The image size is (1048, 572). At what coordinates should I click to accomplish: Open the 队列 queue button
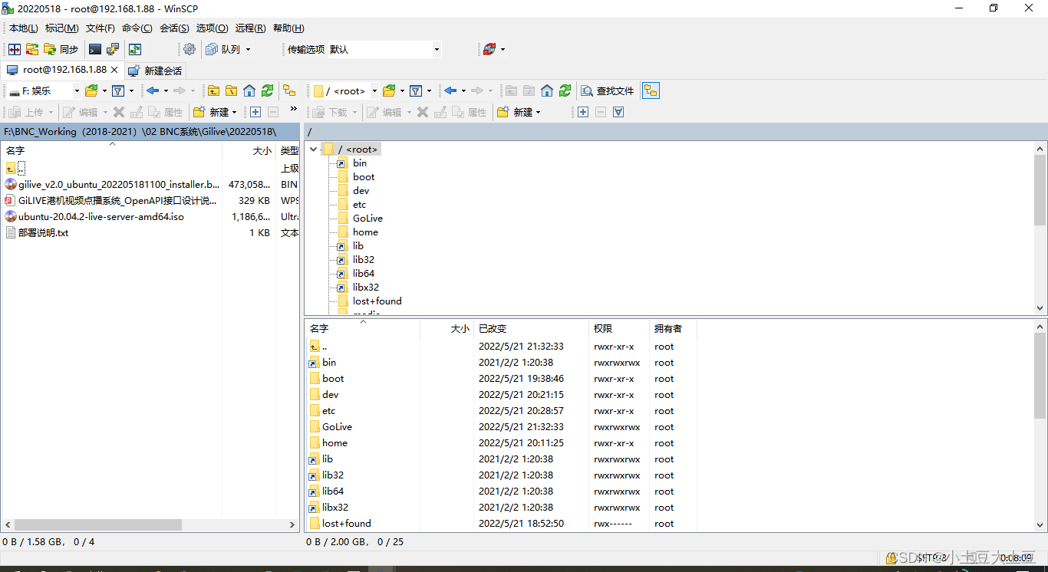coord(223,49)
